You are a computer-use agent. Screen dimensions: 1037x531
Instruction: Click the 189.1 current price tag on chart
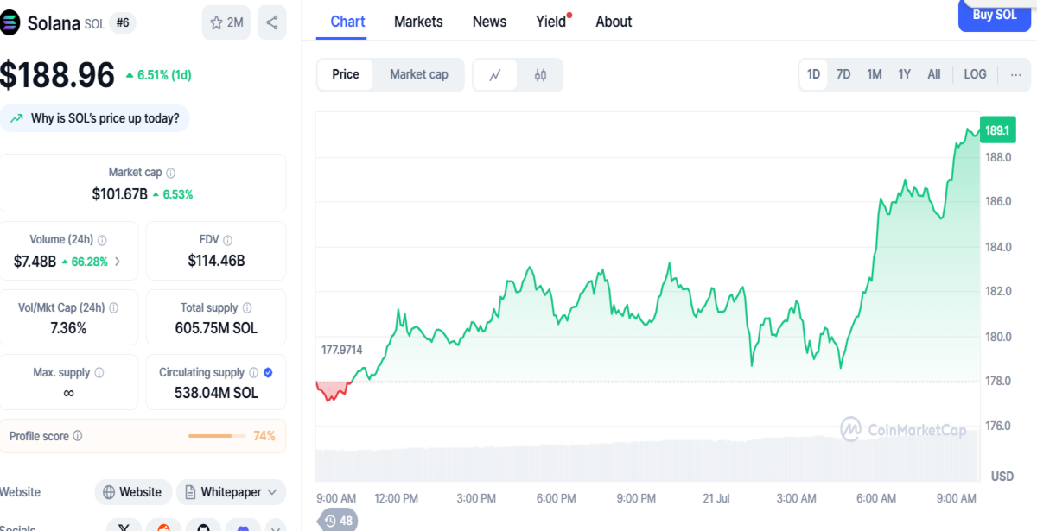(996, 130)
